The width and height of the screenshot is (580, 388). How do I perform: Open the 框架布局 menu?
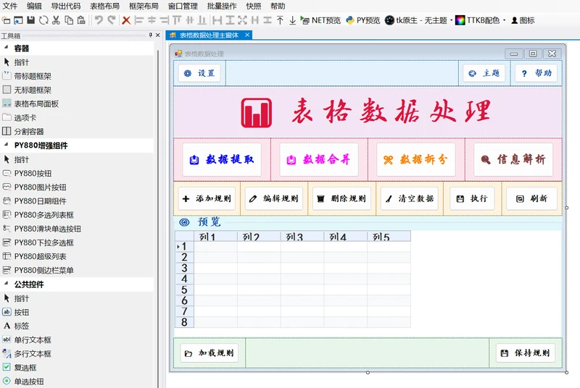144,6
